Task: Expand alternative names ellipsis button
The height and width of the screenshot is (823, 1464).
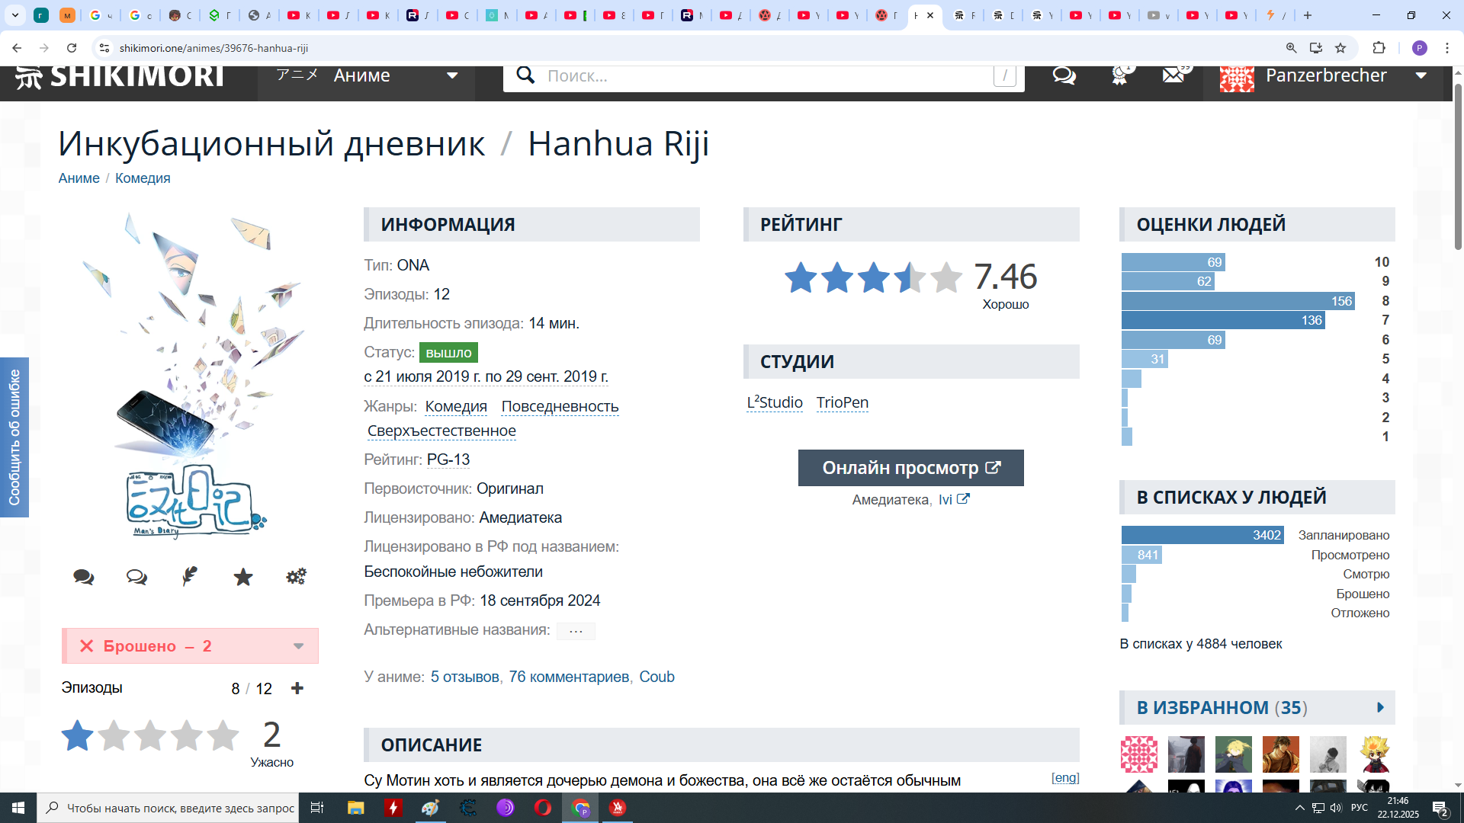Action: coord(576,631)
